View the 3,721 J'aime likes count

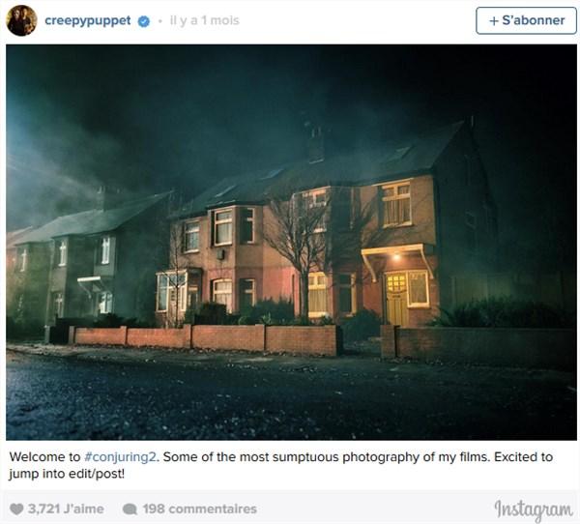pos(66,509)
